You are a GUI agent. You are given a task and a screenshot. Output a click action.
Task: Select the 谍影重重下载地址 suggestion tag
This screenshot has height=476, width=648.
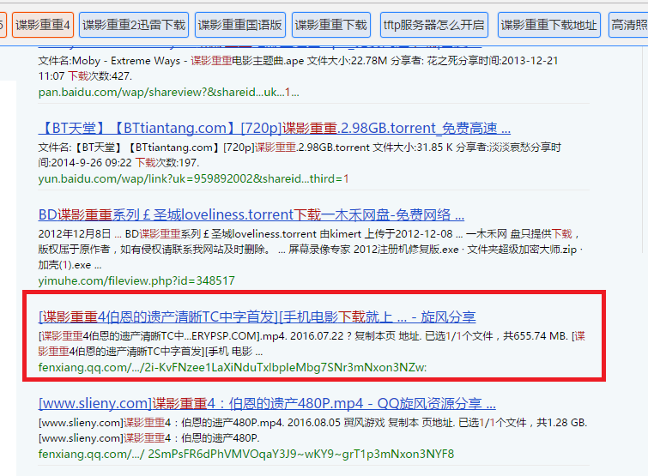(548, 25)
